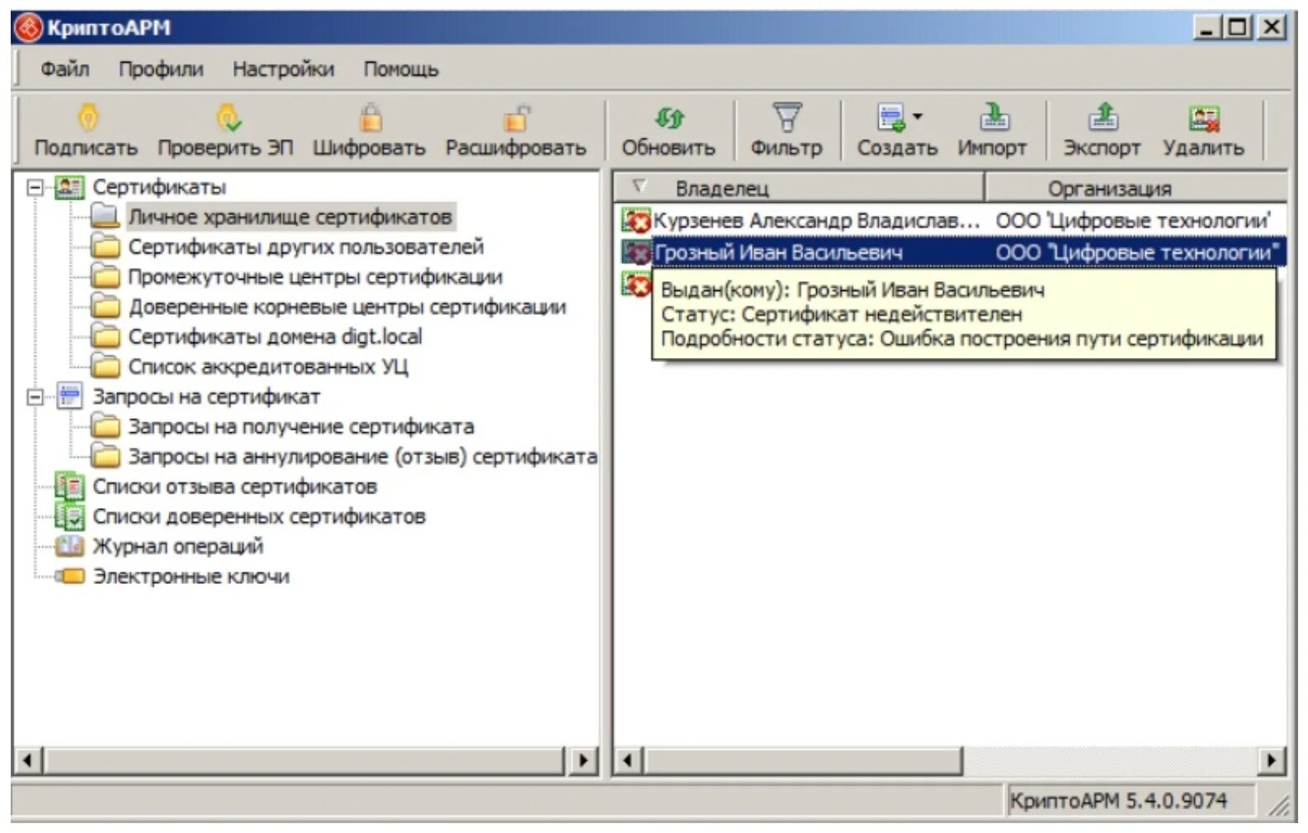Maximize the КриптоАРМ window
The image size is (1308, 833).
point(1238,28)
